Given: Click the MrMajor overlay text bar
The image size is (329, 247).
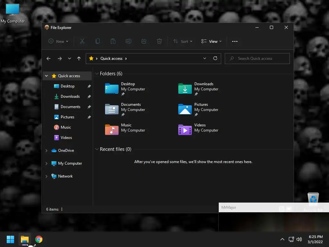Looking at the screenshot, I should pyautogui.click(x=274, y=207).
